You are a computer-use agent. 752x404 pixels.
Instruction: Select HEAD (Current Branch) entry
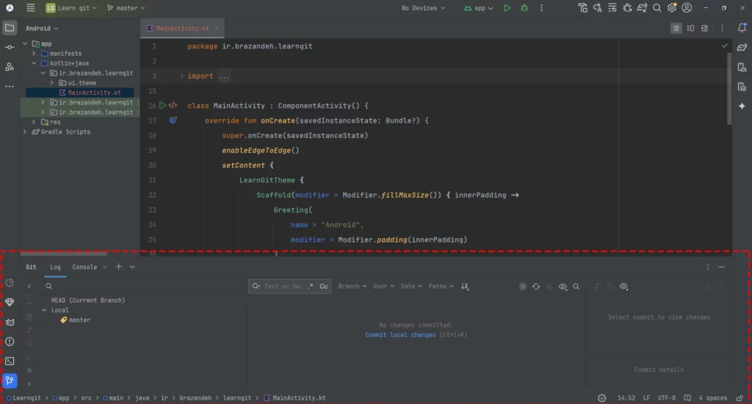88,300
